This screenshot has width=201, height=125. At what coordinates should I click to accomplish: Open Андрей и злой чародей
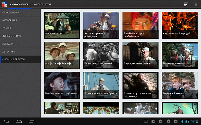pyautogui.click(x=180, y=25)
